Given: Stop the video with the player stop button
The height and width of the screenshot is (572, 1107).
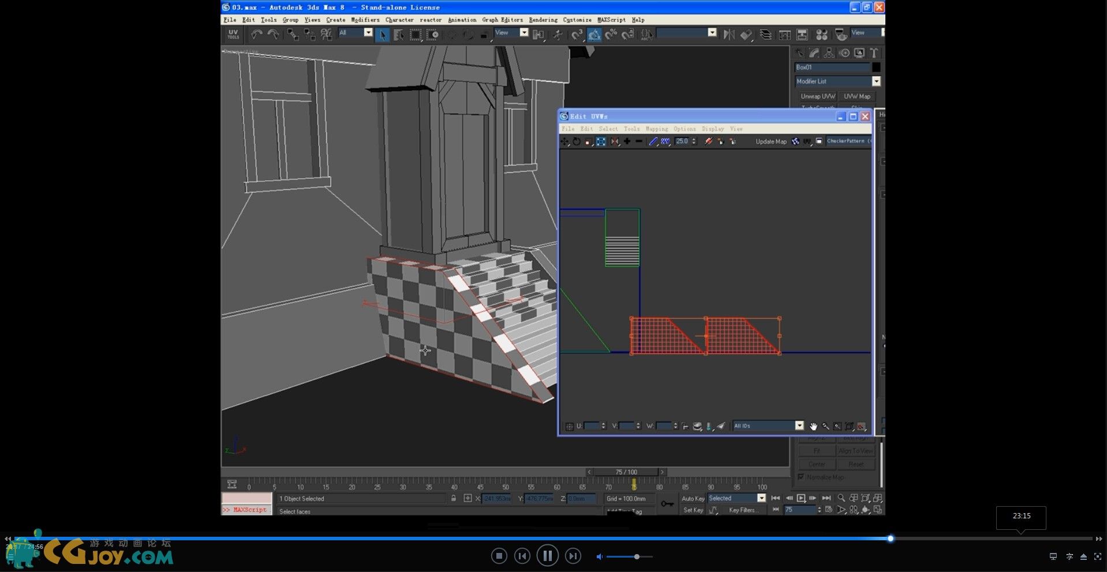Looking at the screenshot, I should click(499, 556).
